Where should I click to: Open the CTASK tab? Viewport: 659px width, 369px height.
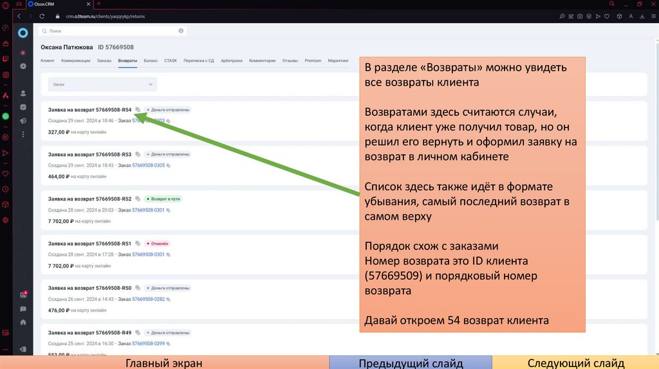click(x=171, y=60)
